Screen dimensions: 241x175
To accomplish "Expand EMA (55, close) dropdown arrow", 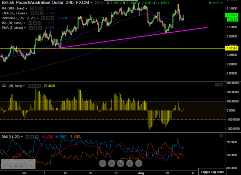I will [x=27, y=13].
